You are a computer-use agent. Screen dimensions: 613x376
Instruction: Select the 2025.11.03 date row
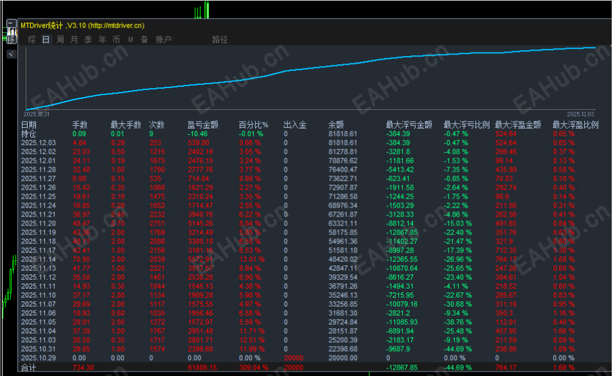pos(39,340)
